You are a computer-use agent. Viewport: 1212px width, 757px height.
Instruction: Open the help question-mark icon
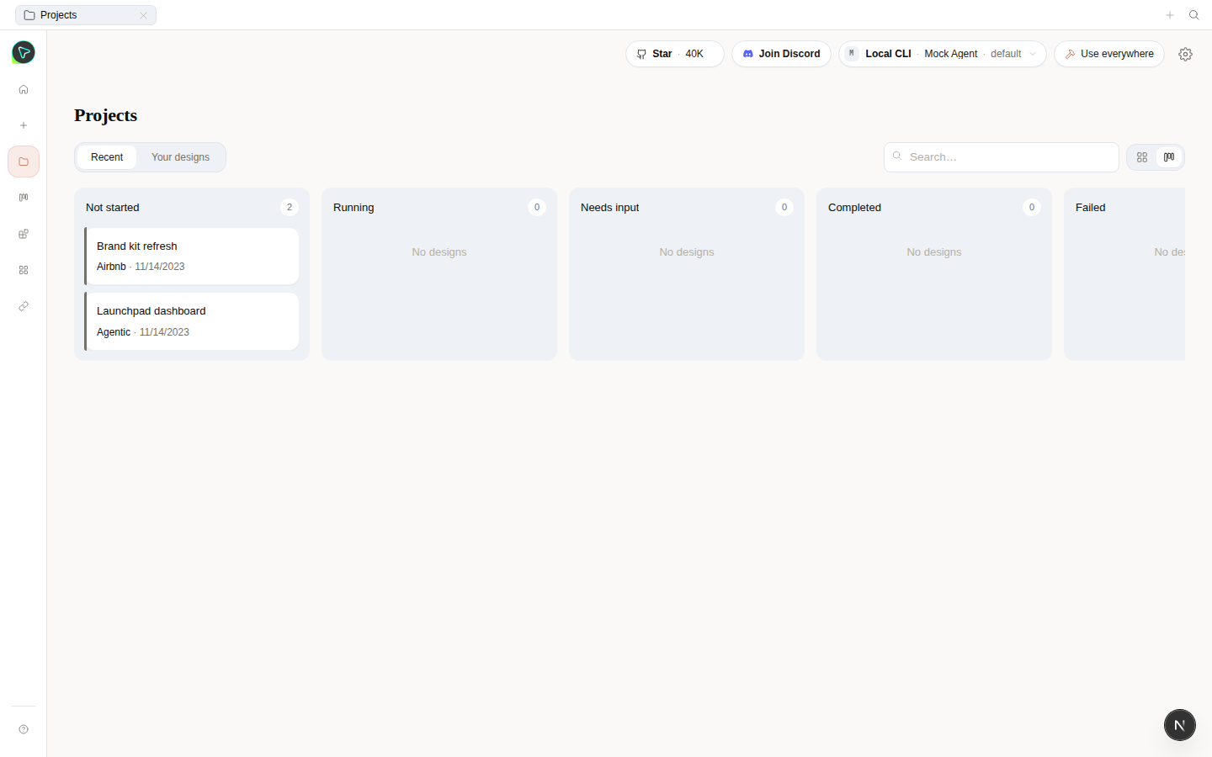tap(24, 729)
